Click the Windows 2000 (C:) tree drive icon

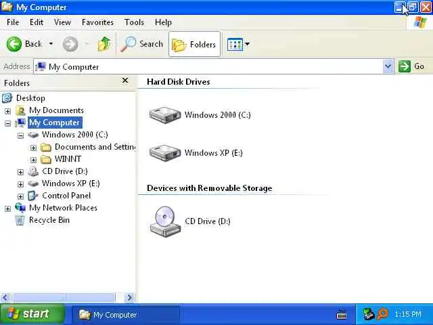point(33,135)
